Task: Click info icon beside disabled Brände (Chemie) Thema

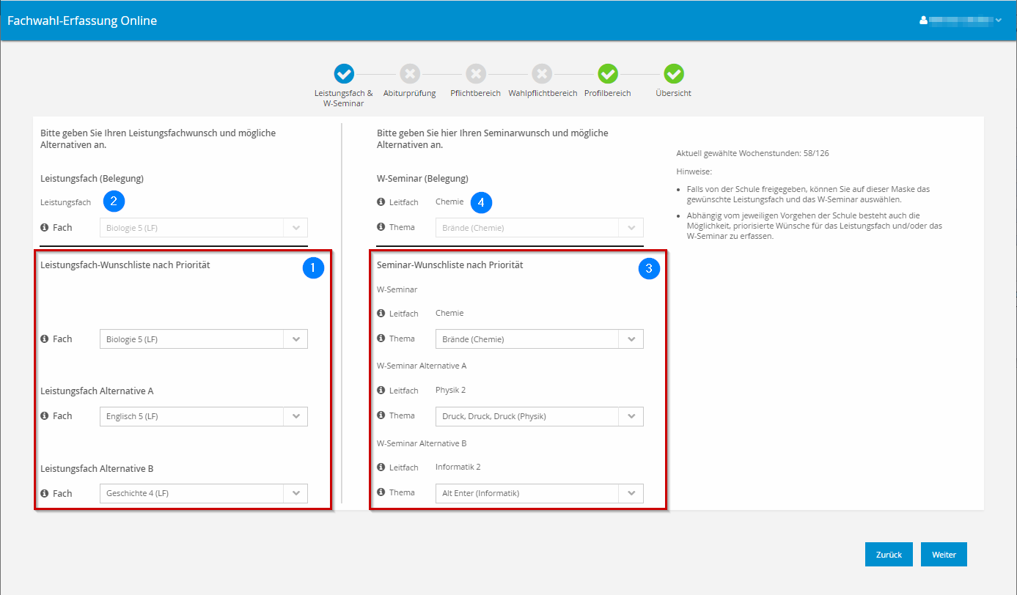Action: [381, 226]
